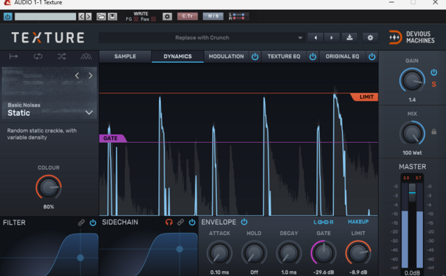Image resolution: width=446 pixels, height=276 pixels.
Task: Toggle the Sidechain link icon
Action: point(180,222)
